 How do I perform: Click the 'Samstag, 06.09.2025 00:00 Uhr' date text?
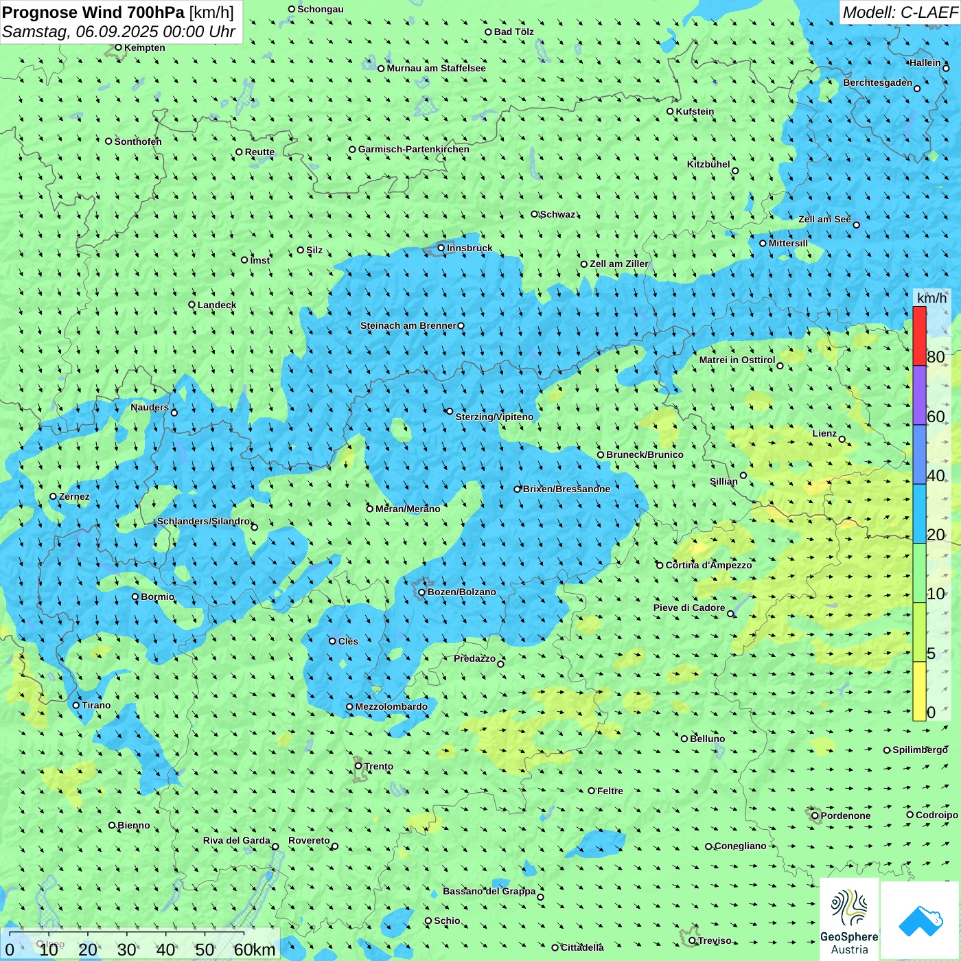coord(119,32)
